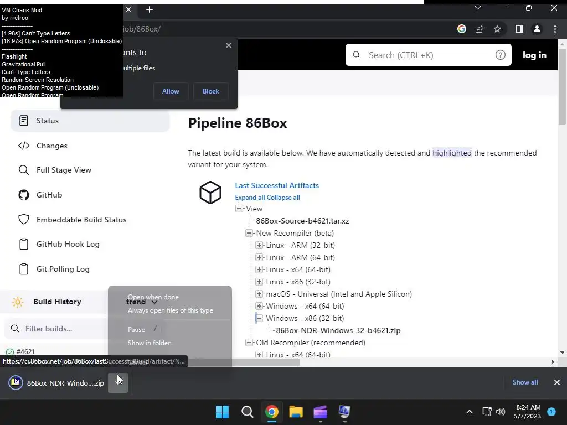Click the GitHub octocat icon

coord(24,195)
